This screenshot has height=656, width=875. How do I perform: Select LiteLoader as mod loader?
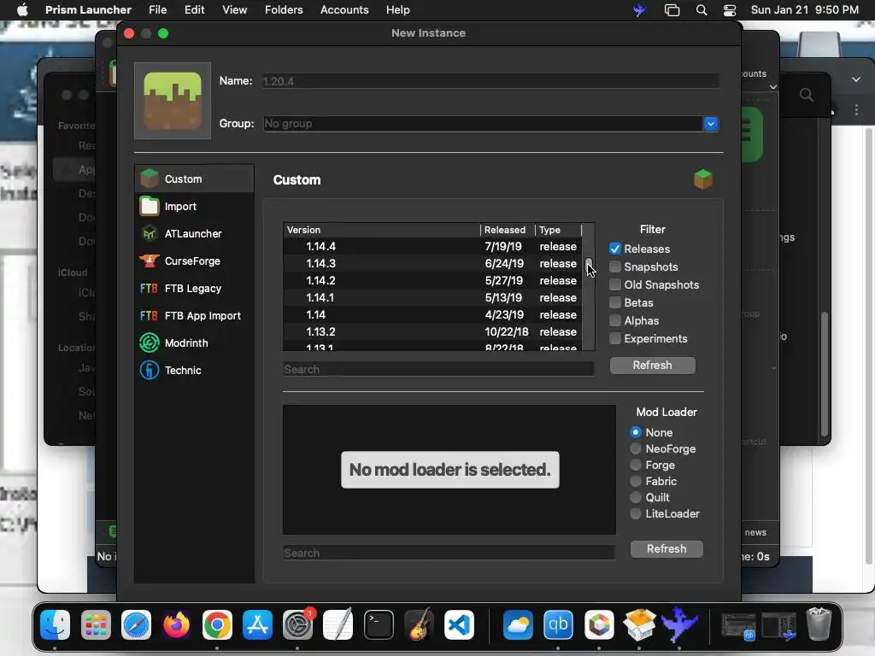(636, 513)
